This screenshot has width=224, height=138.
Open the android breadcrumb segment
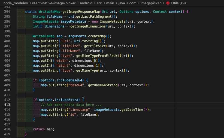coord(86,3)
